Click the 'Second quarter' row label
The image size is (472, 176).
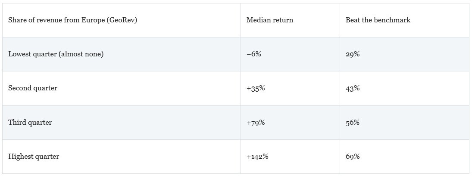[x=32, y=88]
